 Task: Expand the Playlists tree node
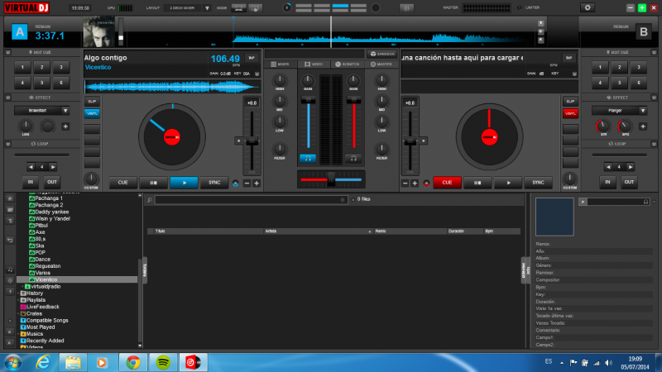18,300
